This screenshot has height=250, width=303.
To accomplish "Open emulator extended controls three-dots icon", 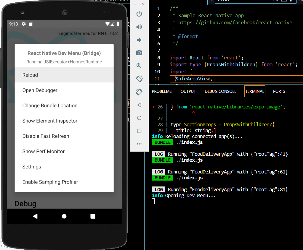I will 139,144.
